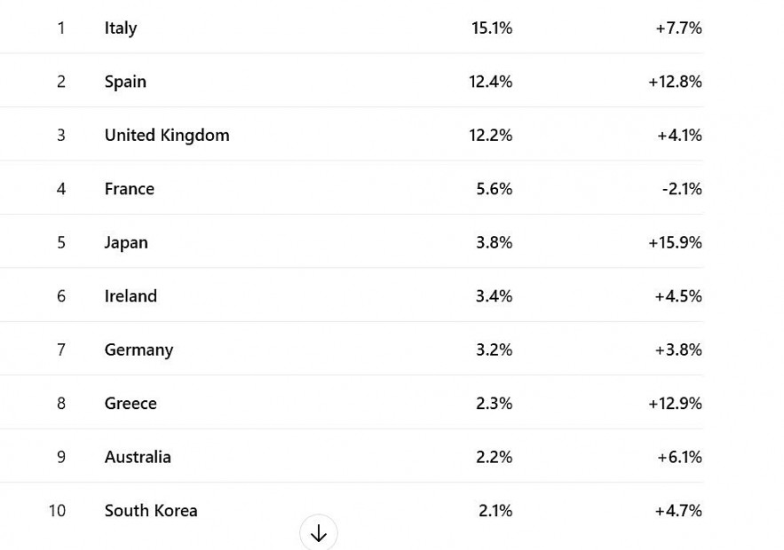Click the Greece row
This screenshot has width=784, height=550.
pyautogui.click(x=130, y=403)
